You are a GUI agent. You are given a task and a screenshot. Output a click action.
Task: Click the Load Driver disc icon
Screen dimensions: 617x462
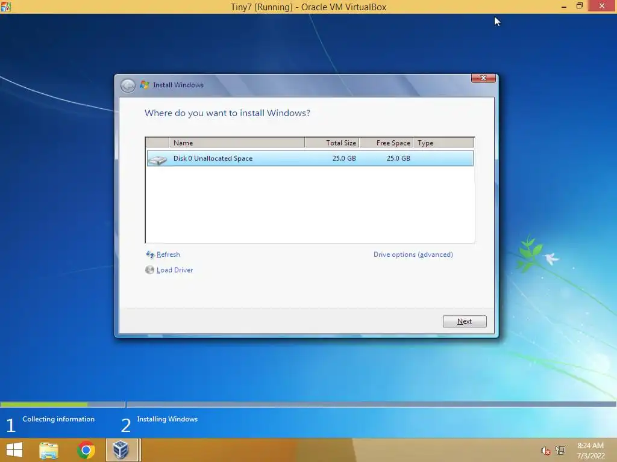pos(149,270)
